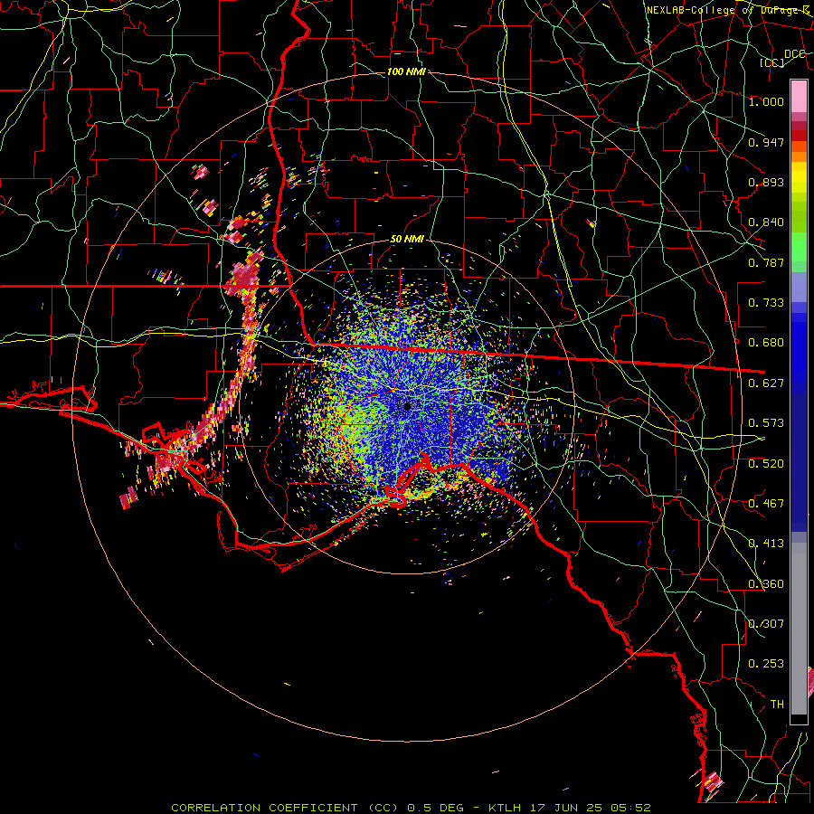The width and height of the screenshot is (814, 814).
Task: Click the 100 NMI range ring label
Action: pos(406,71)
